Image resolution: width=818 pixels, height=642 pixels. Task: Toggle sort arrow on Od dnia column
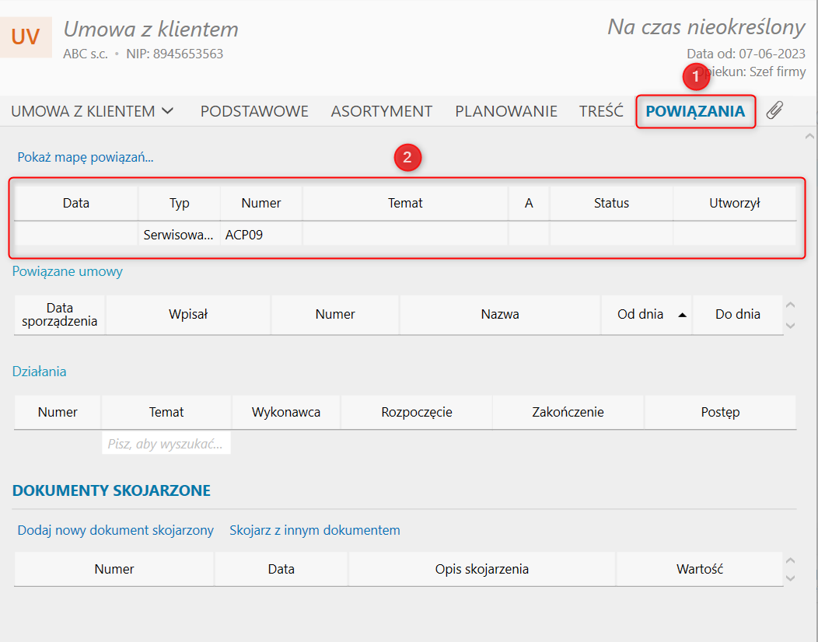[x=682, y=315]
